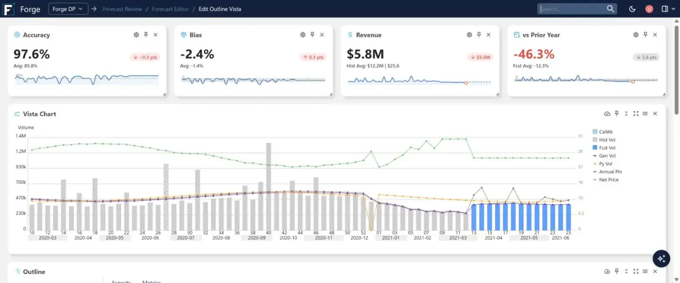
Task: Click the Accuracy sparkline chart
Action: point(87,79)
